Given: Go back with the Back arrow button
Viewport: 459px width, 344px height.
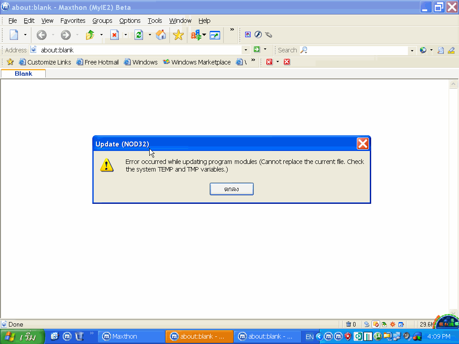Looking at the screenshot, I should (42, 35).
